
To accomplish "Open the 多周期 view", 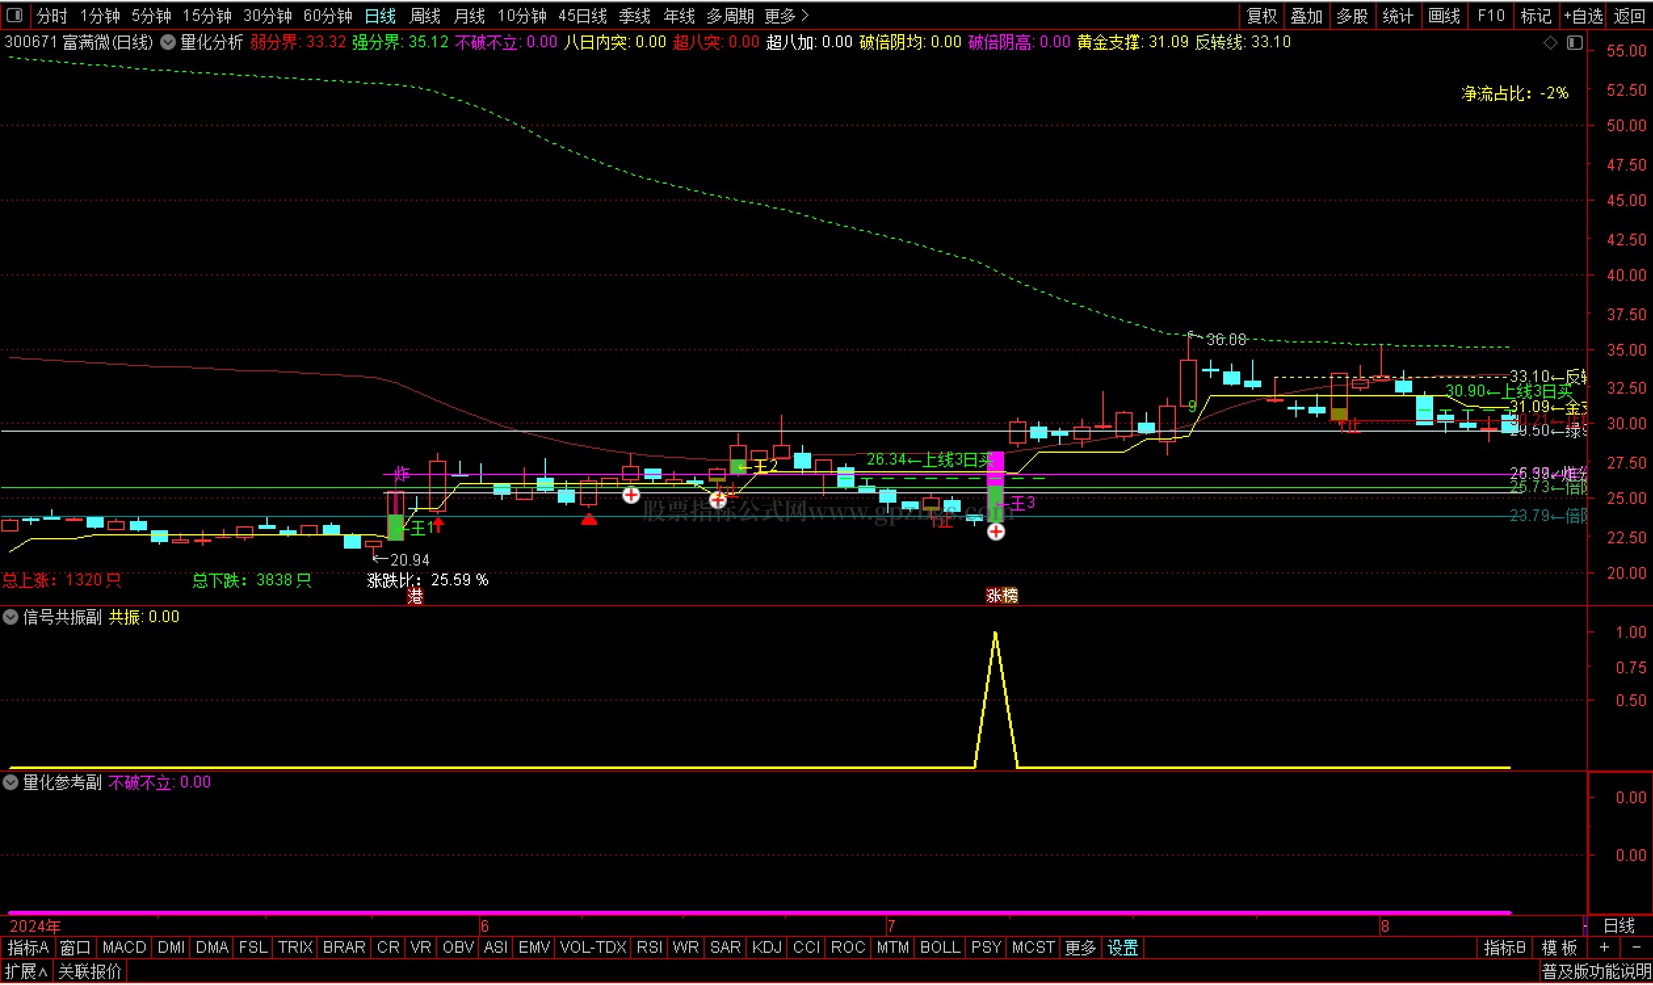I will coord(730,15).
